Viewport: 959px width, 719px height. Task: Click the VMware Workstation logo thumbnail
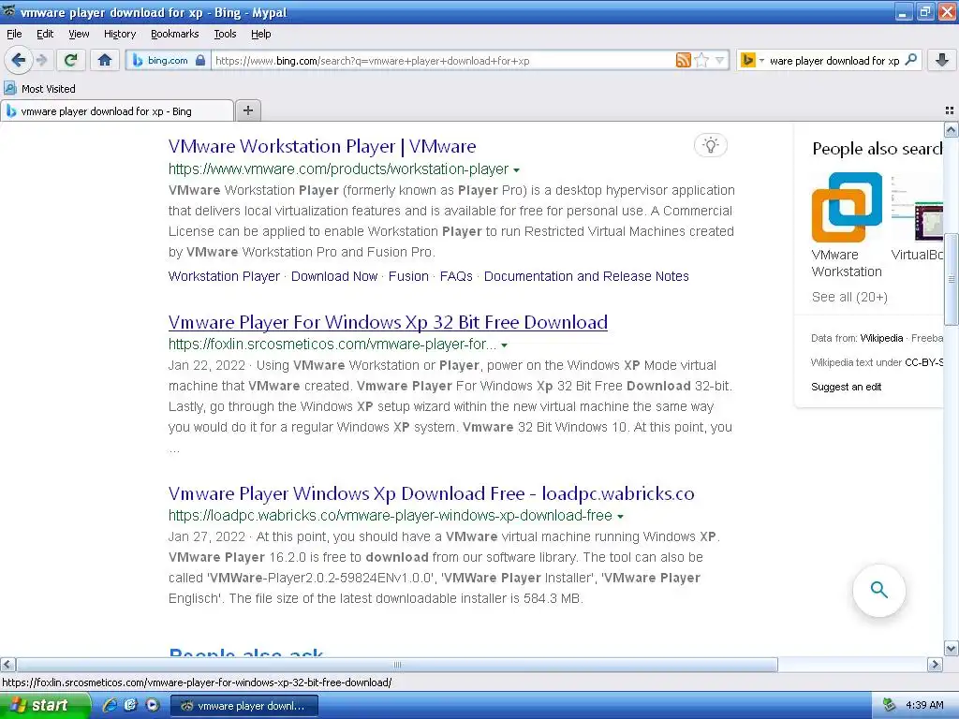click(847, 208)
